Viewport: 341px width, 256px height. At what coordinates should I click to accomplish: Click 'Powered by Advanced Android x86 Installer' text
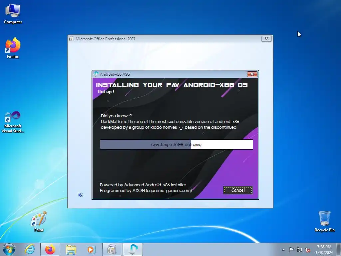pyautogui.click(x=143, y=185)
